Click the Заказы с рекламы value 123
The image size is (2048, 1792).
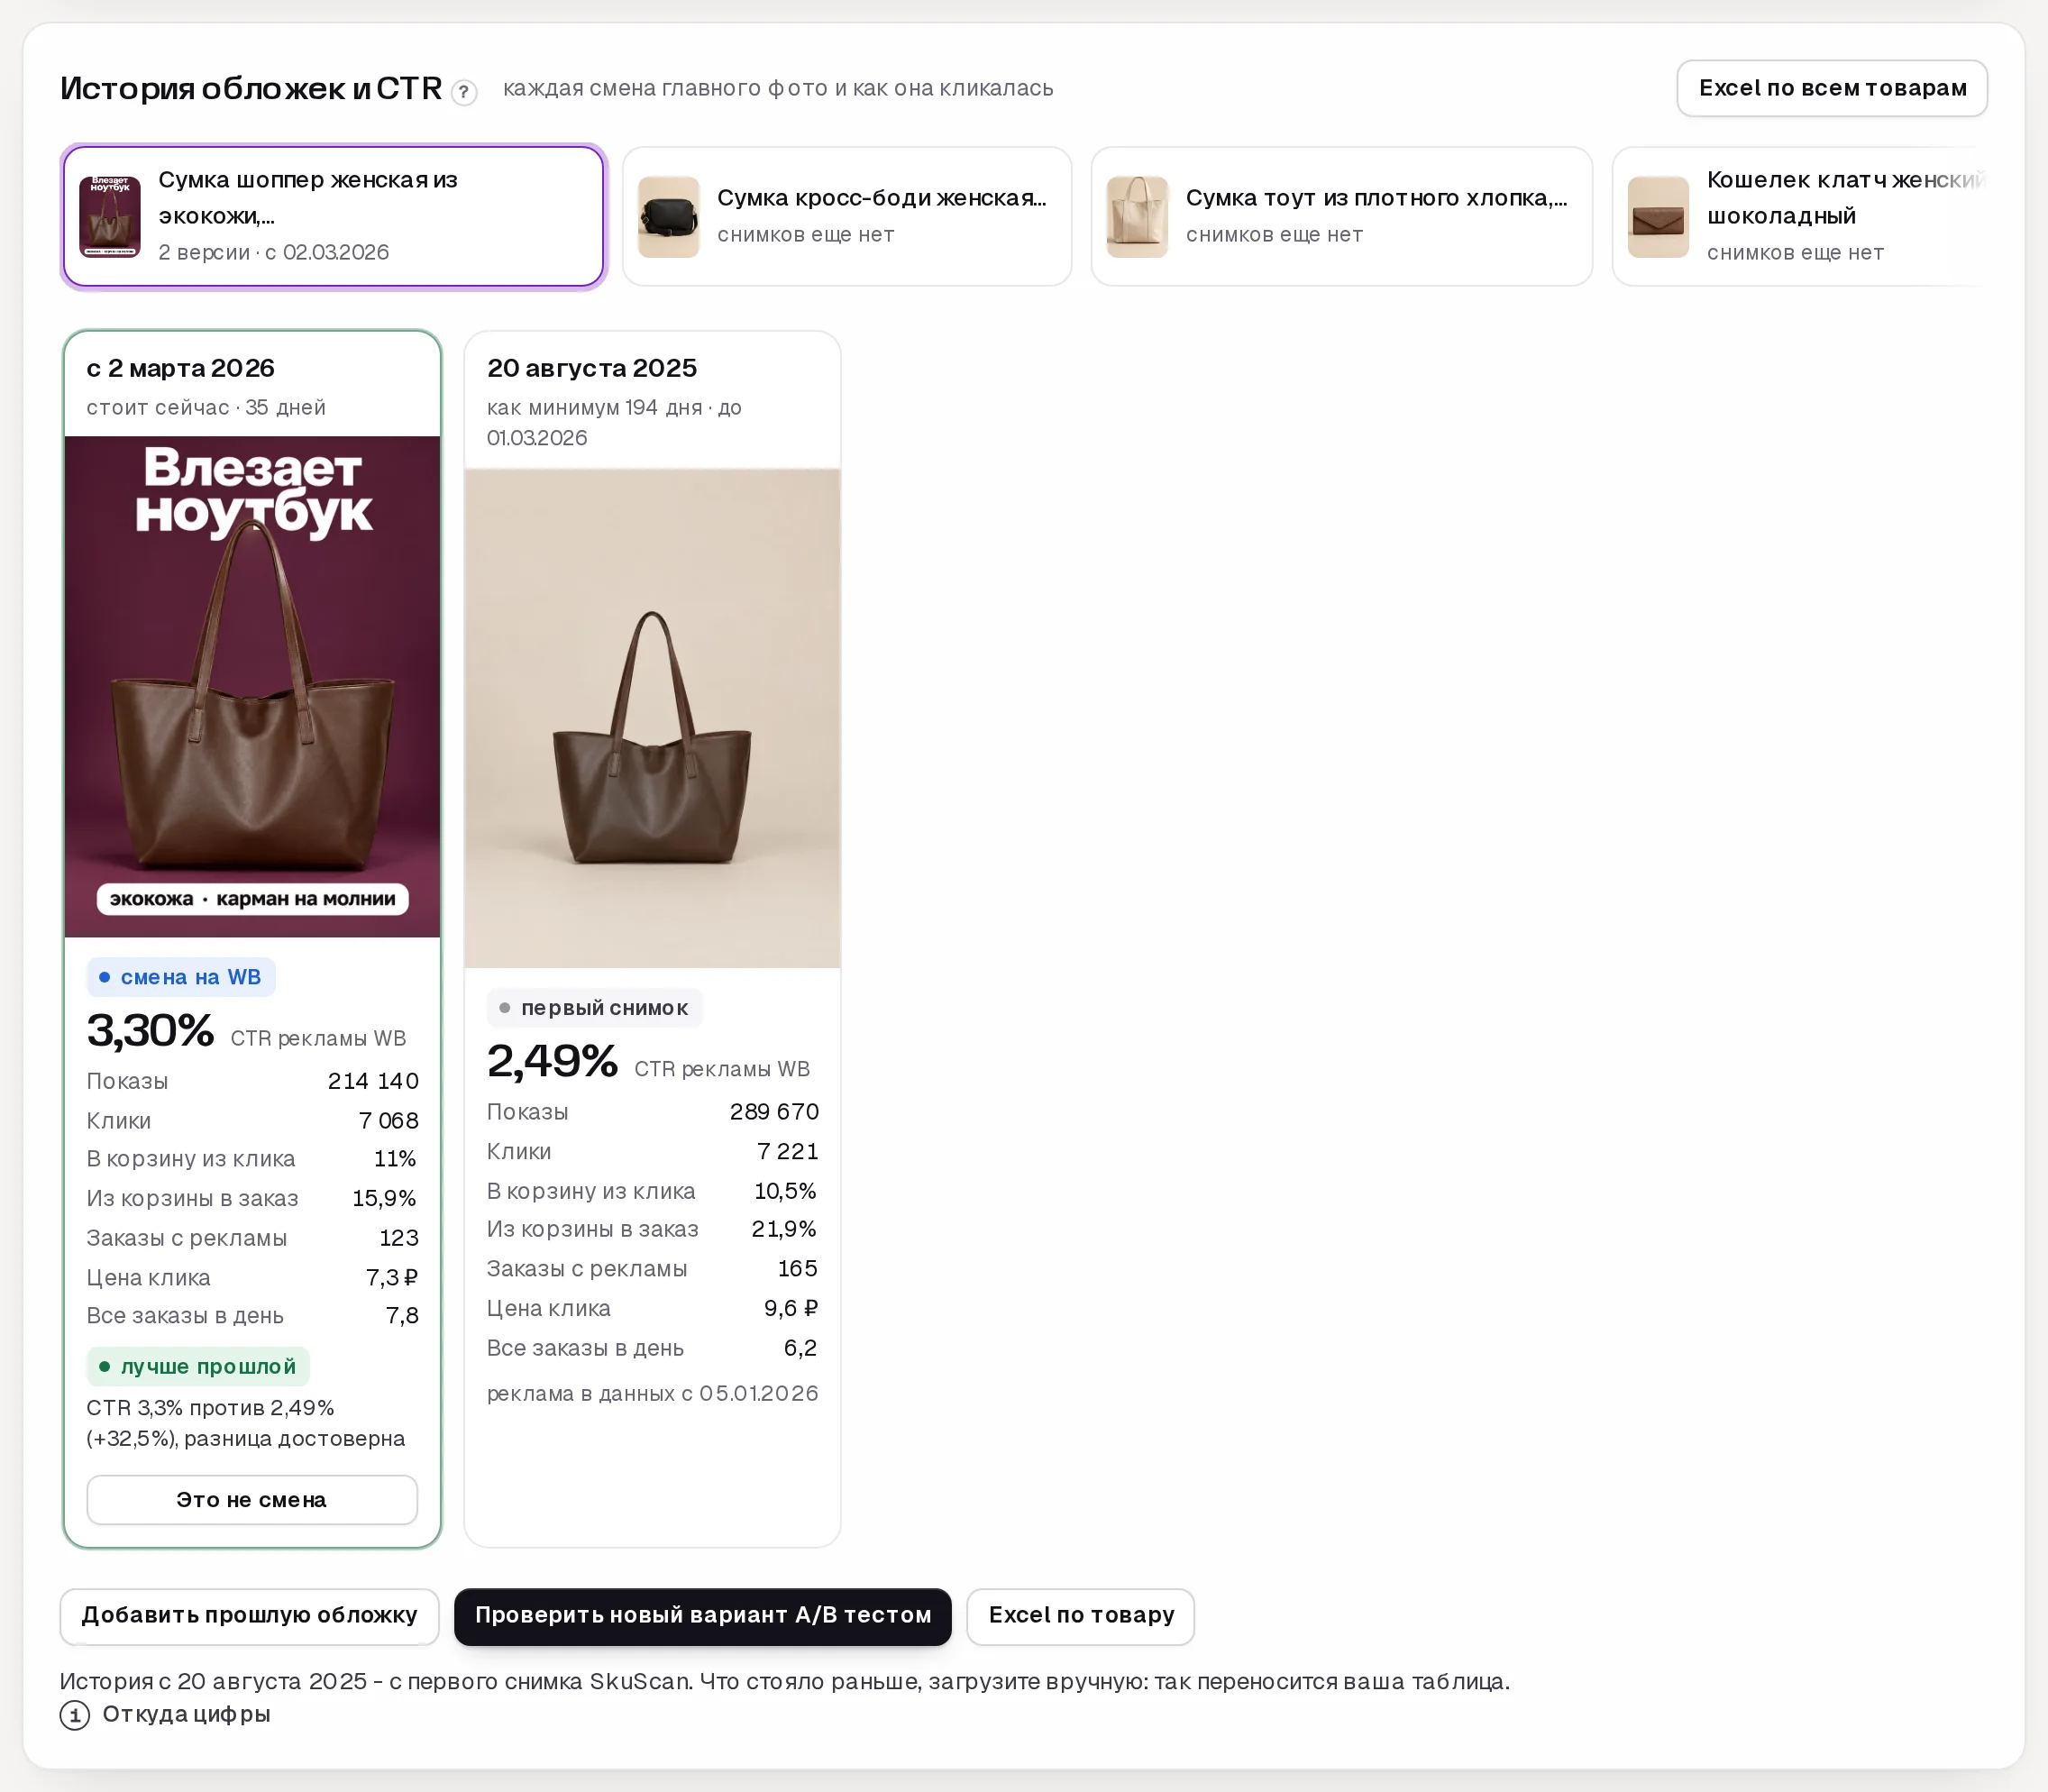pos(398,1238)
